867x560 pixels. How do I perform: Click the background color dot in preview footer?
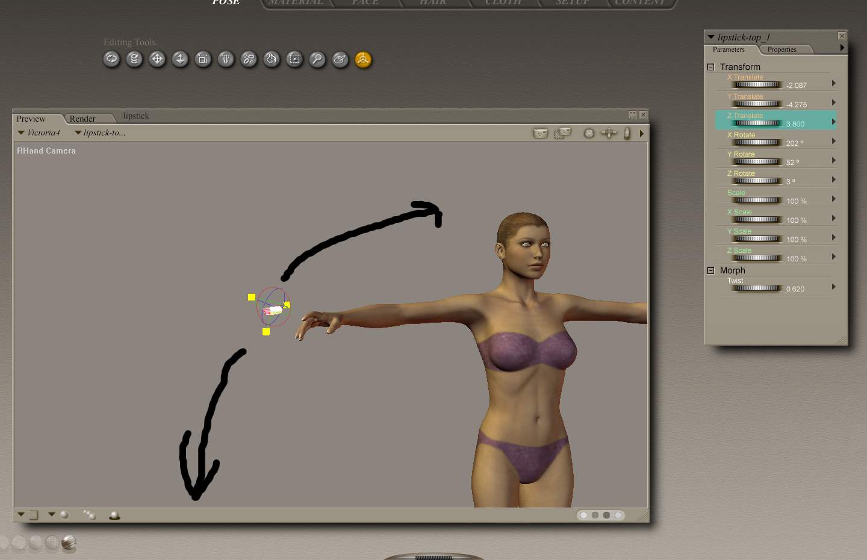pos(595,515)
